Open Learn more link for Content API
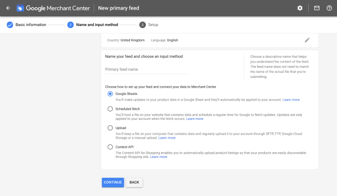 click(158, 157)
